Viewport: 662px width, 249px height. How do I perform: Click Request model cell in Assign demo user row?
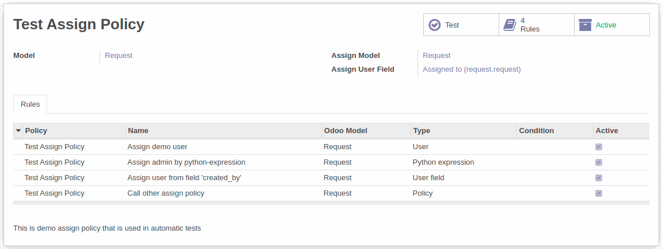[x=366, y=147]
